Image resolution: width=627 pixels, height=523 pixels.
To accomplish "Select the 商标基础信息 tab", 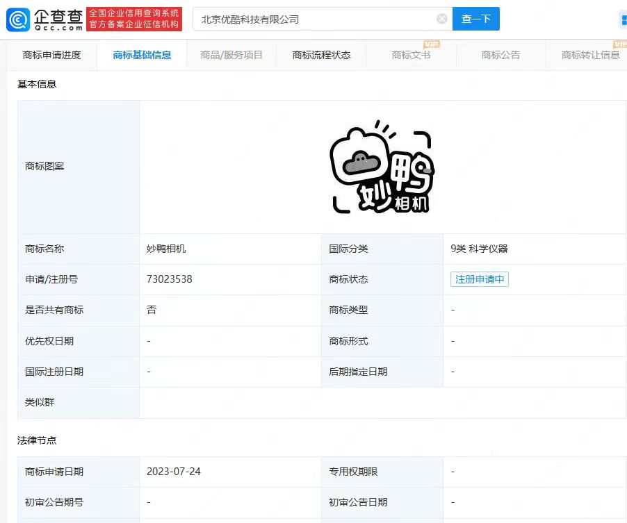I will click(142, 55).
